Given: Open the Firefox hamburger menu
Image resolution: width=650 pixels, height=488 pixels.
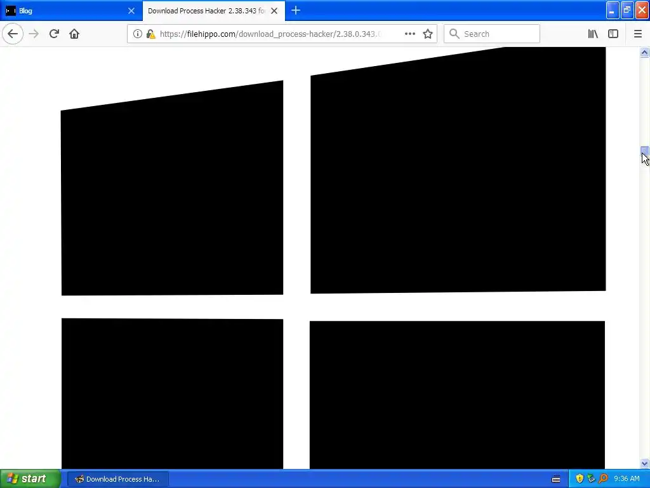Looking at the screenshot, I should tap(637, 34).
